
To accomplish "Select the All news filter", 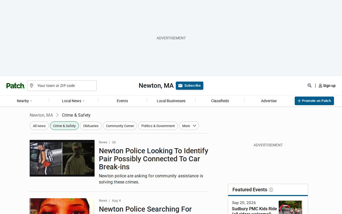I will click(x=39, y=126).
